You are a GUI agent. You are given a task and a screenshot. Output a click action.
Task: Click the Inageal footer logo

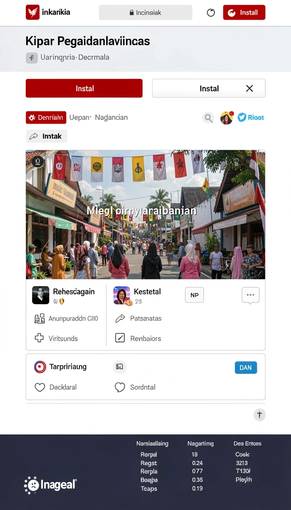coord(50,485)
